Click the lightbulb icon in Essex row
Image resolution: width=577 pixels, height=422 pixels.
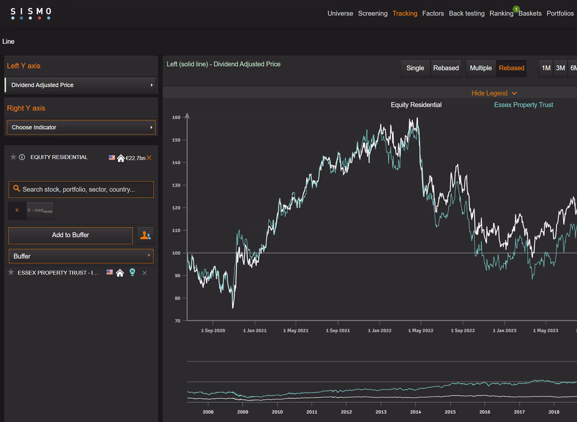[132, 272]
